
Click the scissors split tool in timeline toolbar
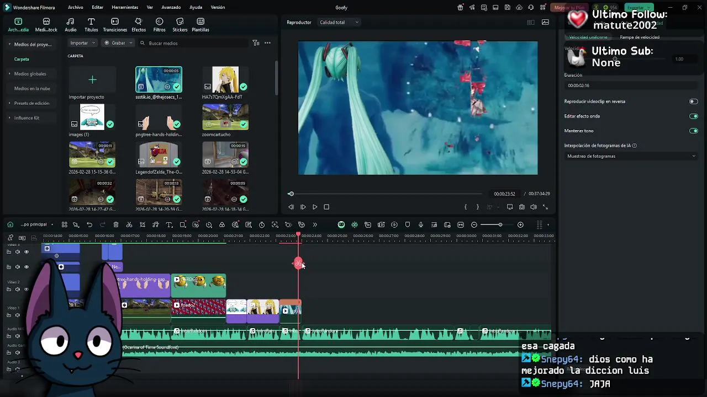tap(129, 224)
